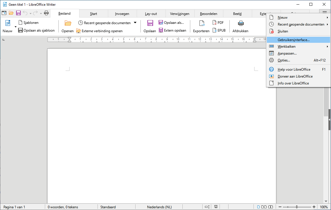Switch to the Invoegen tab
The image size is (331, 210).
click(122, 14)
